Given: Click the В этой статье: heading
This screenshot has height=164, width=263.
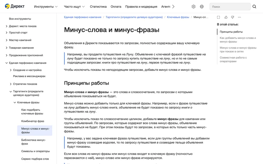Looking at the screenshot, I should coord(227,24).
